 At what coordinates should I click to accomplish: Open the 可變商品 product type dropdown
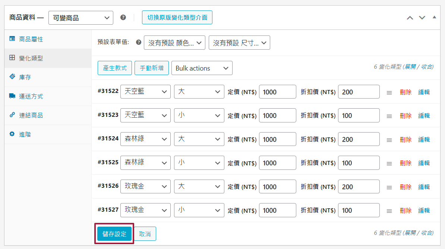pos(81,17)
